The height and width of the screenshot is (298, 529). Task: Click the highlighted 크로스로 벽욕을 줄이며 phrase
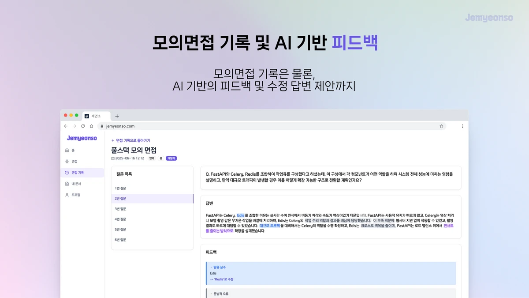pos(377,226)
